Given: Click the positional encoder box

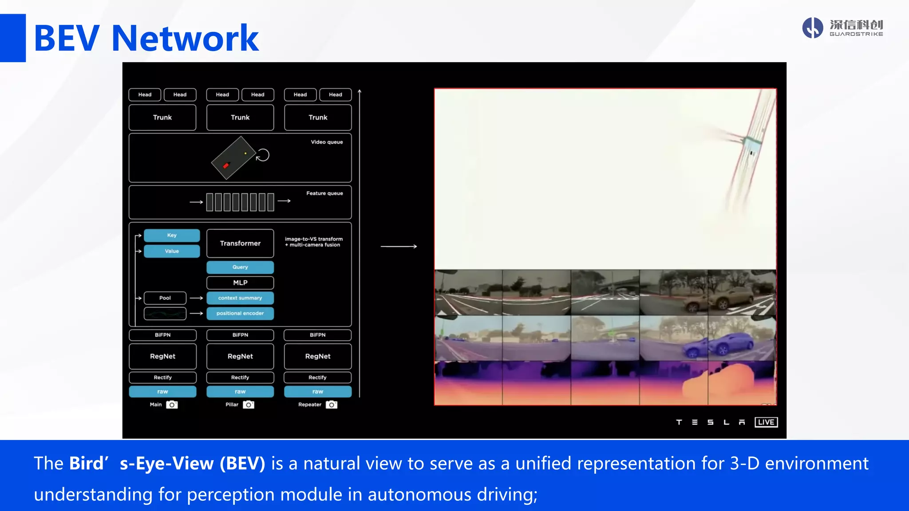Looking at the screenshot, I should click(240, 313).
